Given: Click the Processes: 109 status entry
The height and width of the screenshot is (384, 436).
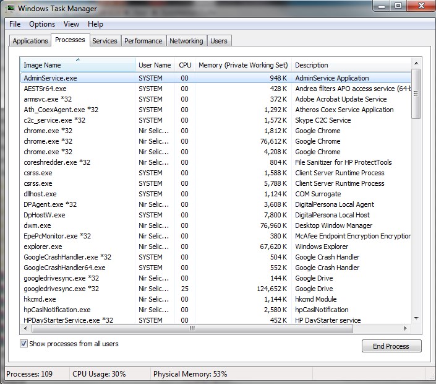Looking at the screenshot, I should tap(30, 373).
